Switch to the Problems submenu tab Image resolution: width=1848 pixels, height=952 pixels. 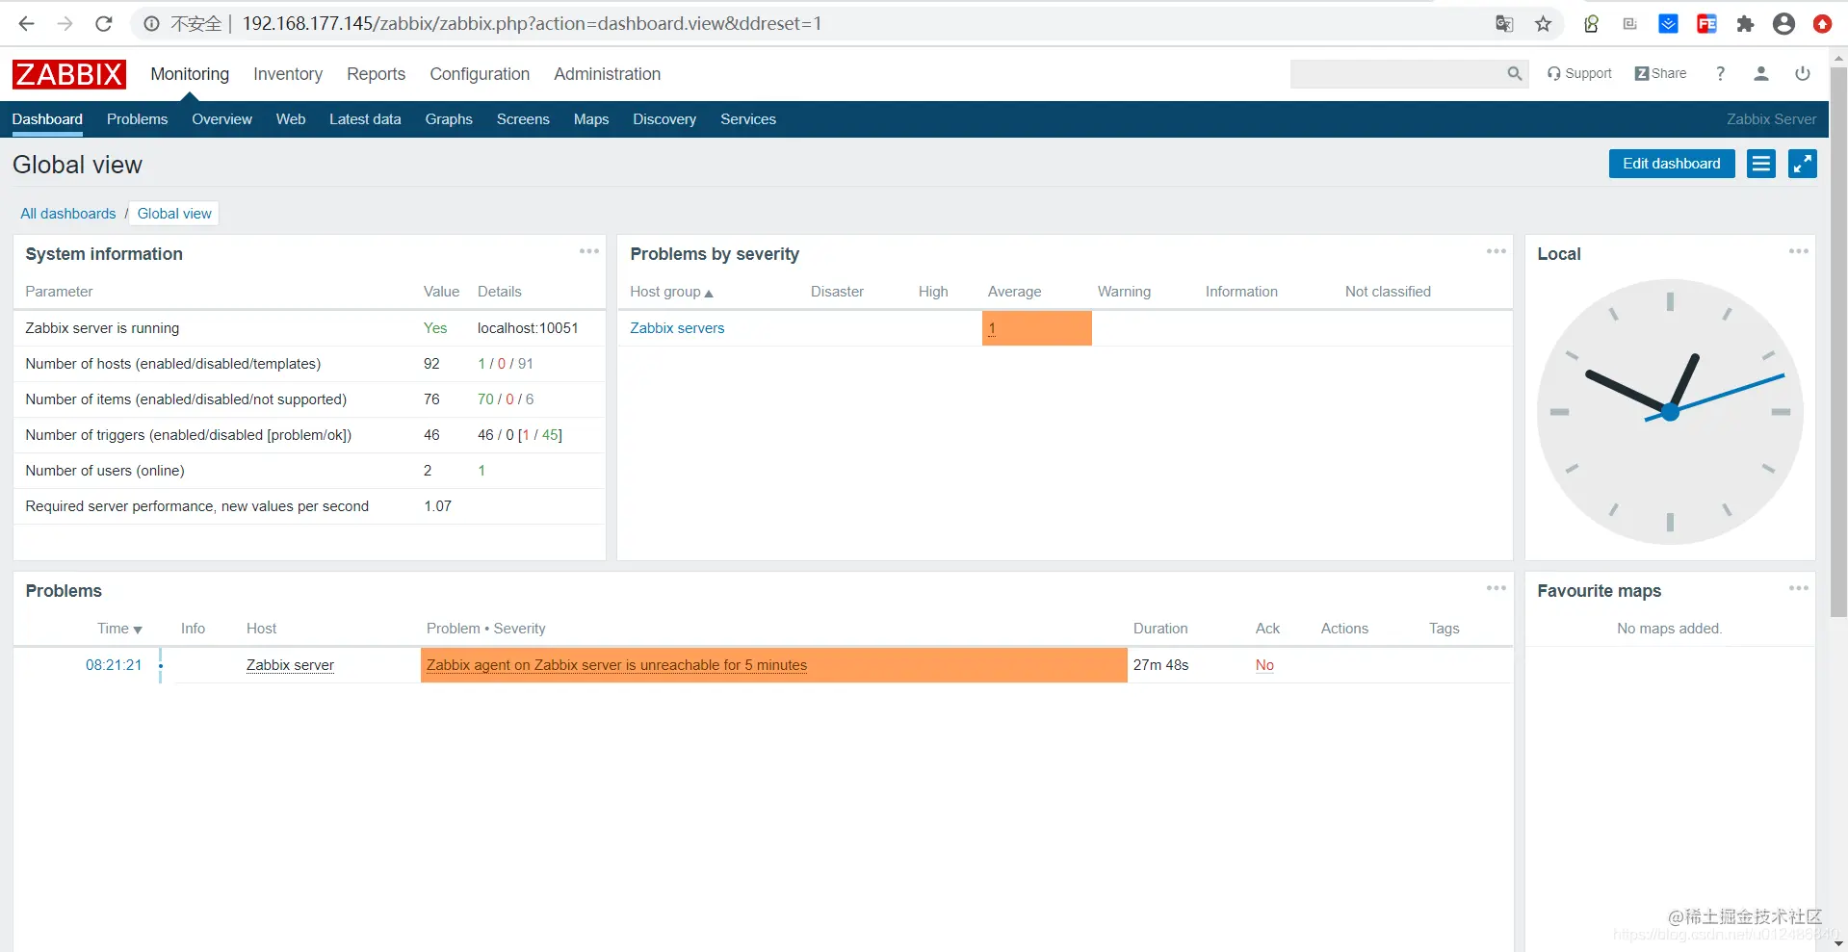click(137, 119)
